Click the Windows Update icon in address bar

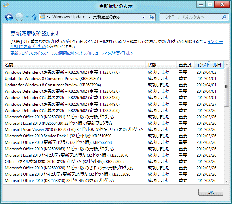pyautogui.click(x=43, y=17)
